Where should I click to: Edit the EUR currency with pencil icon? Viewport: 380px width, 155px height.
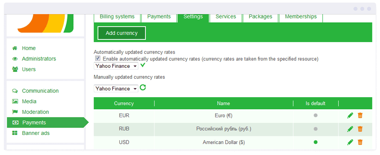[350, 116]
